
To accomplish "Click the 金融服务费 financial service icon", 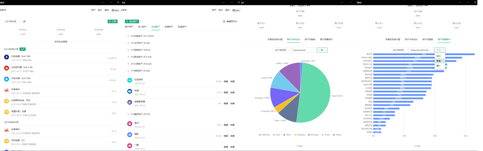I will coord(130,102).
